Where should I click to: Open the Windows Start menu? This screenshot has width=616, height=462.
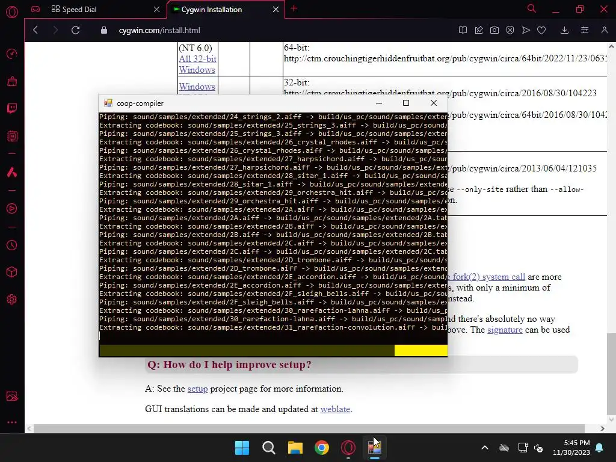[242, 448]
